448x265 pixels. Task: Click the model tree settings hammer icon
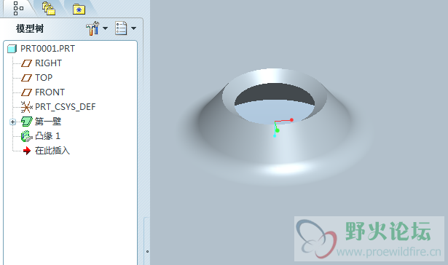93,28
